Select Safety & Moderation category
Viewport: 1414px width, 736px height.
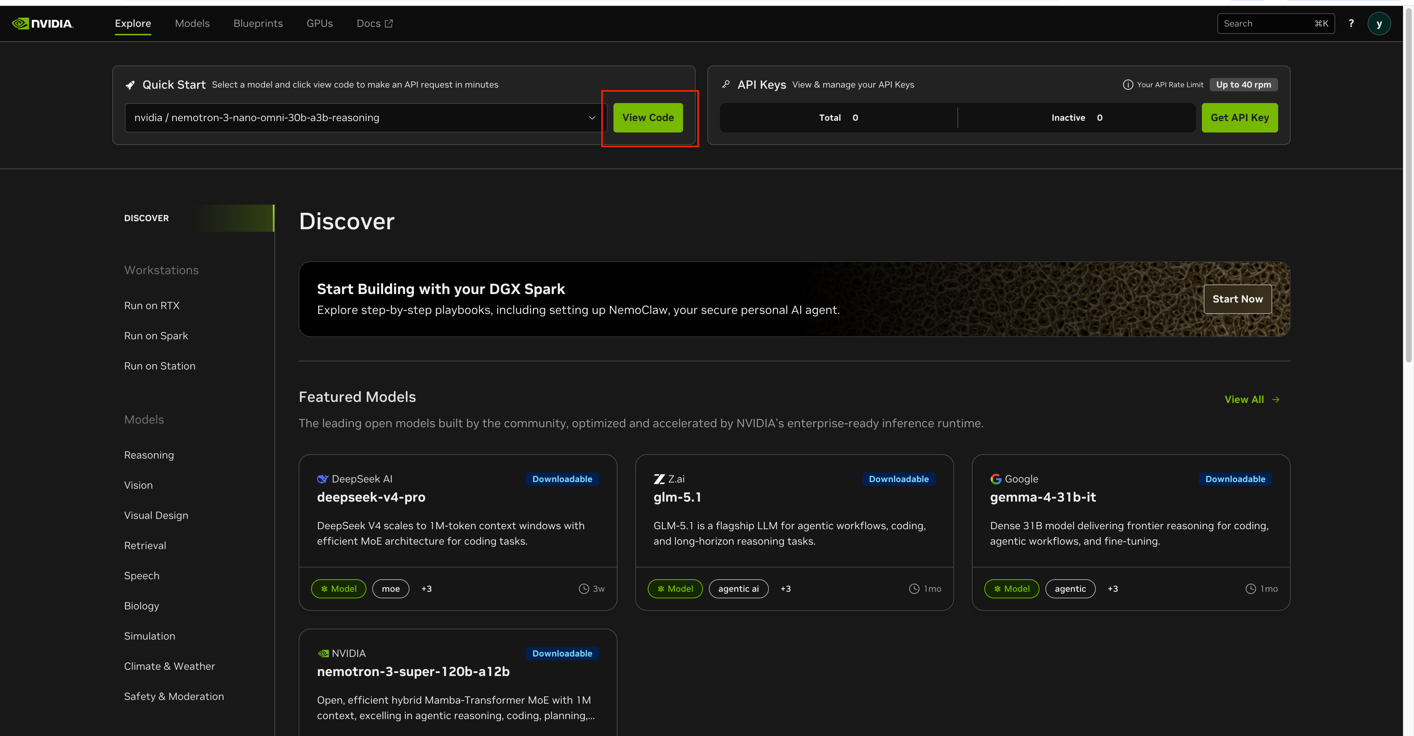pos(174,697)
